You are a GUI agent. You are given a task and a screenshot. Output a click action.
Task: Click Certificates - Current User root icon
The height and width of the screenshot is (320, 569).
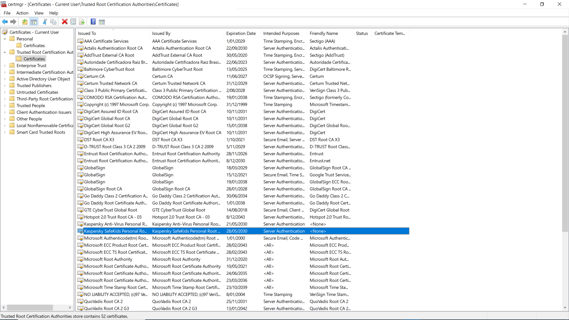(5, 32)
